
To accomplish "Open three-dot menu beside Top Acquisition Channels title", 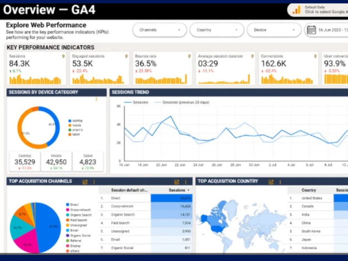I will [94, 182].
